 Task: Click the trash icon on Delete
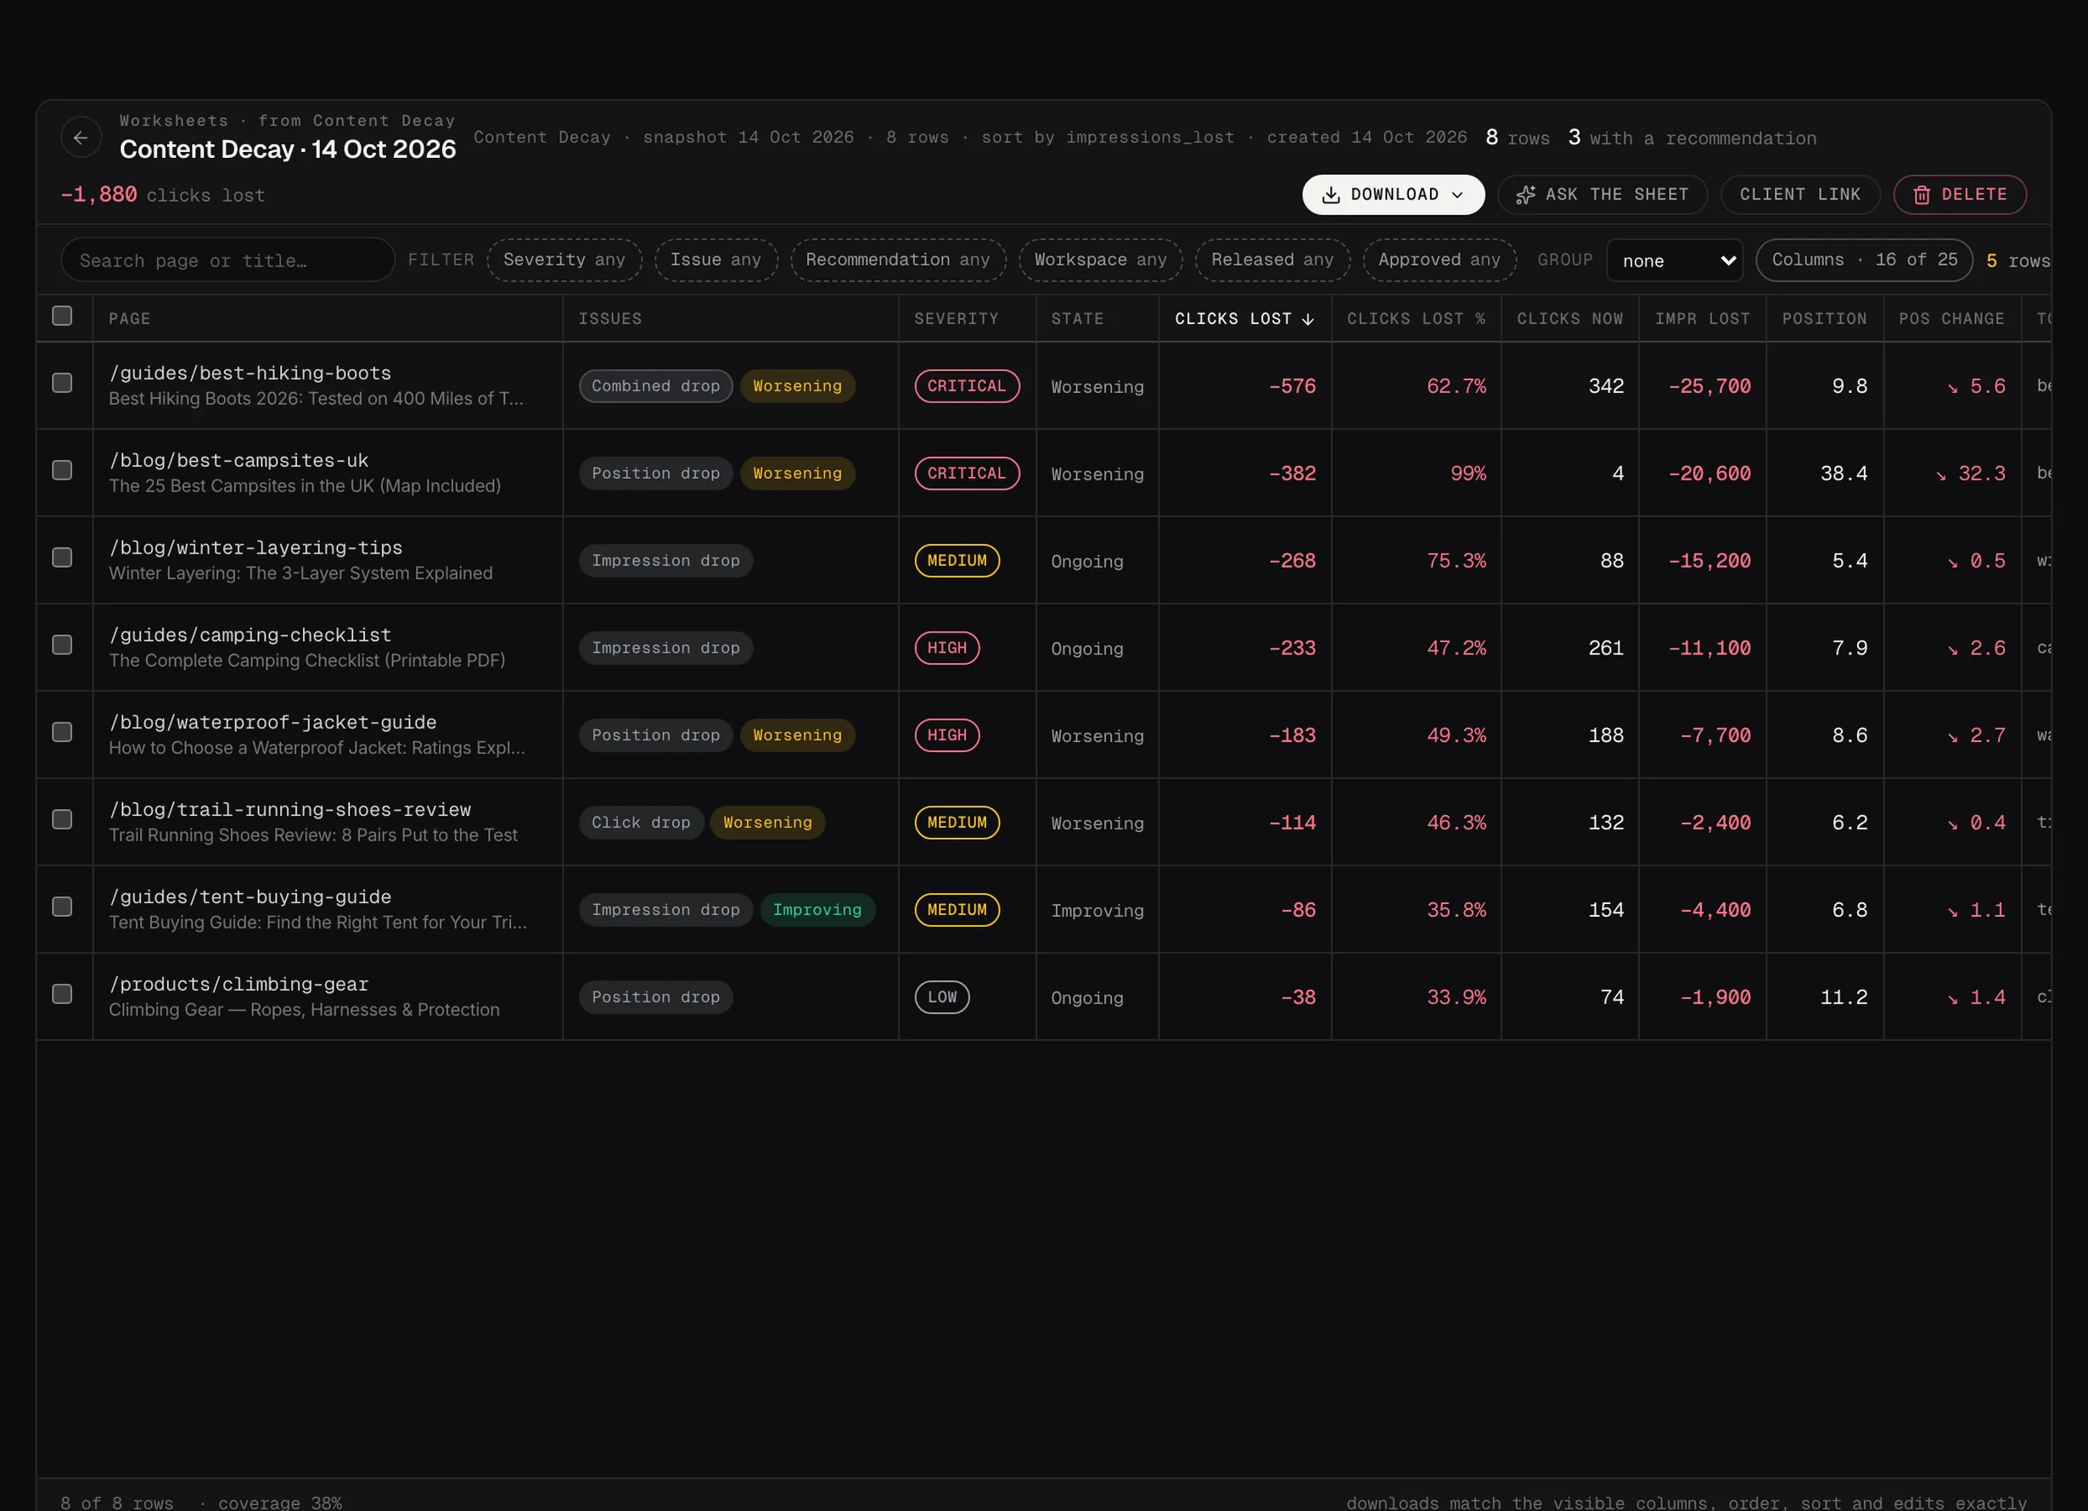1922,195
